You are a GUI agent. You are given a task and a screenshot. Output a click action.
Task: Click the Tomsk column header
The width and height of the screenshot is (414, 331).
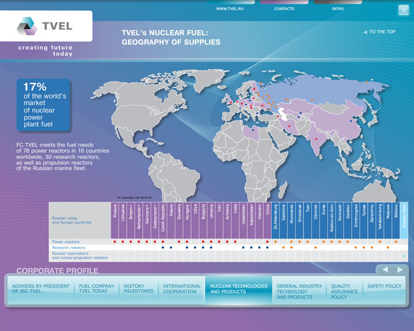tap(364, 220)
